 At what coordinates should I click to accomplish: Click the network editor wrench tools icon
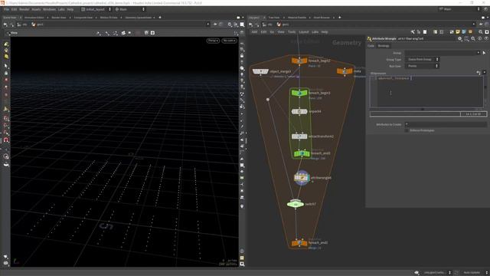click(413, 32)
